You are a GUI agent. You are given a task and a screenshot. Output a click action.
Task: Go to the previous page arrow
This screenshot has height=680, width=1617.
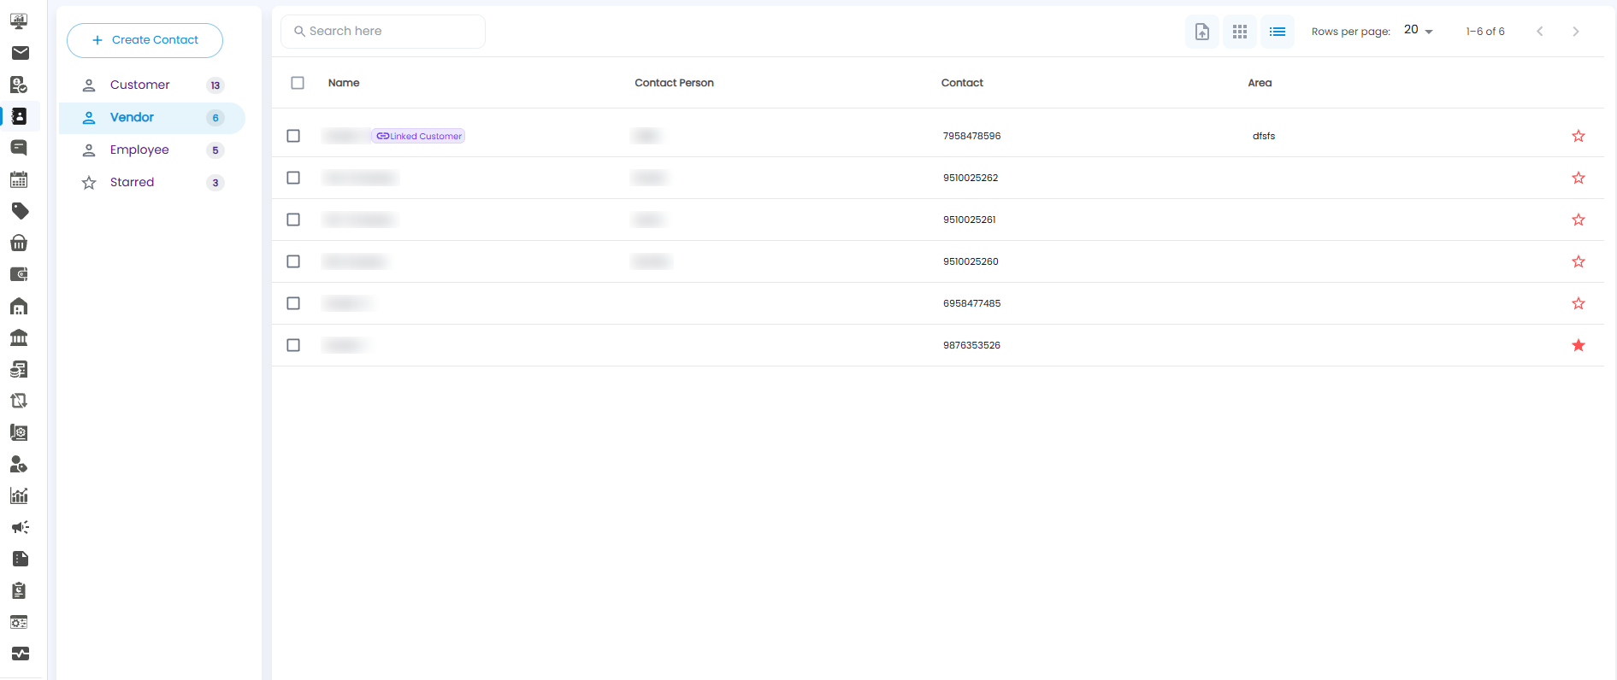point(1540,32)
